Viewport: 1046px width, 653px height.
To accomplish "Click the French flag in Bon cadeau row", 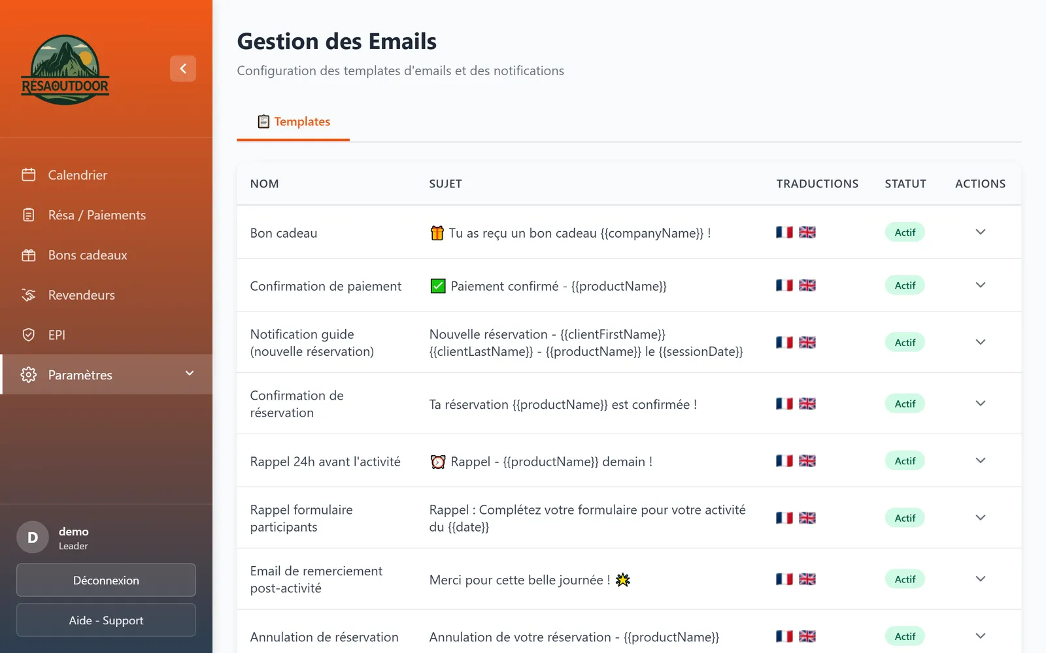I will click(x=785, y=232).
